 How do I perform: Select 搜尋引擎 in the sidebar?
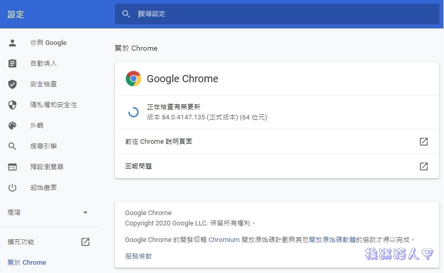pyautogui.click(x=43, y=146)
